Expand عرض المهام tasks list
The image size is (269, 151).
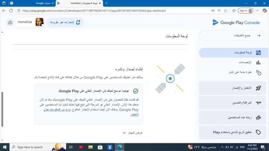(133, 133)
